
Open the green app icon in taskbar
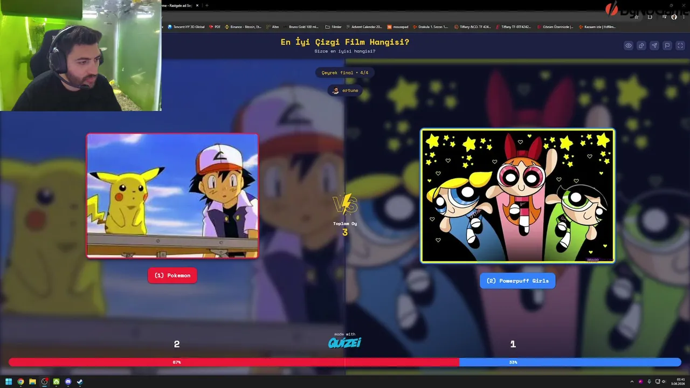click(x=56, y=382)
